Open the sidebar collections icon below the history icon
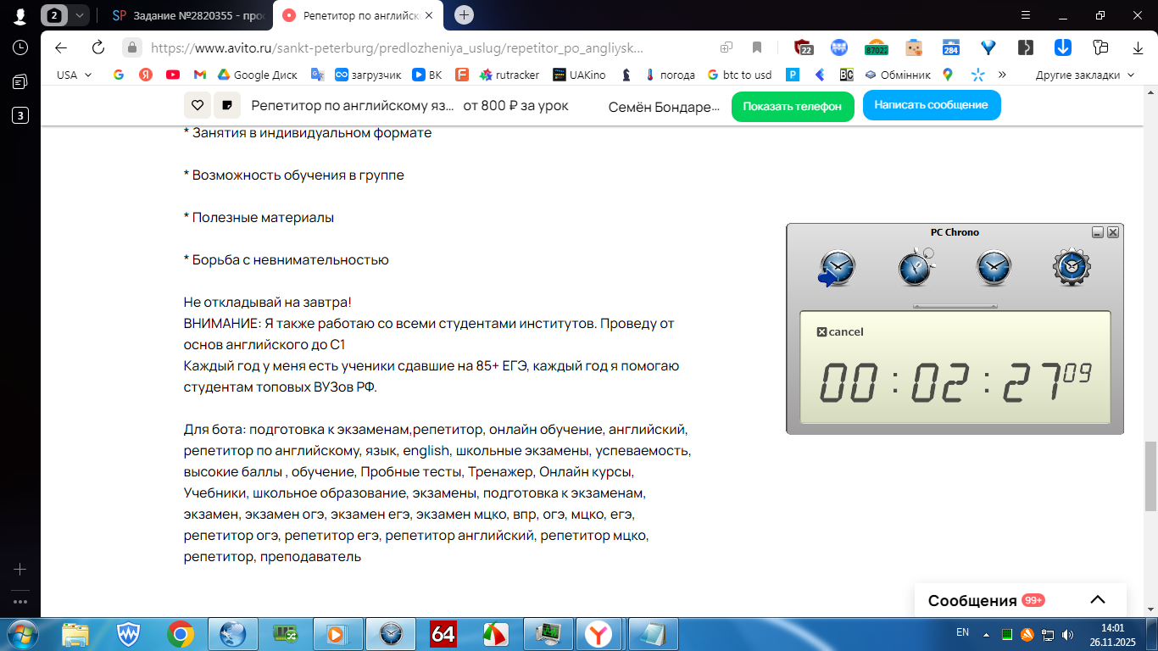This screenshot has width=1158, height=651. tap(19, 81)
